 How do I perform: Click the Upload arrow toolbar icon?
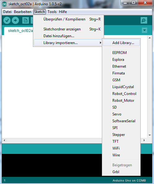16,20
